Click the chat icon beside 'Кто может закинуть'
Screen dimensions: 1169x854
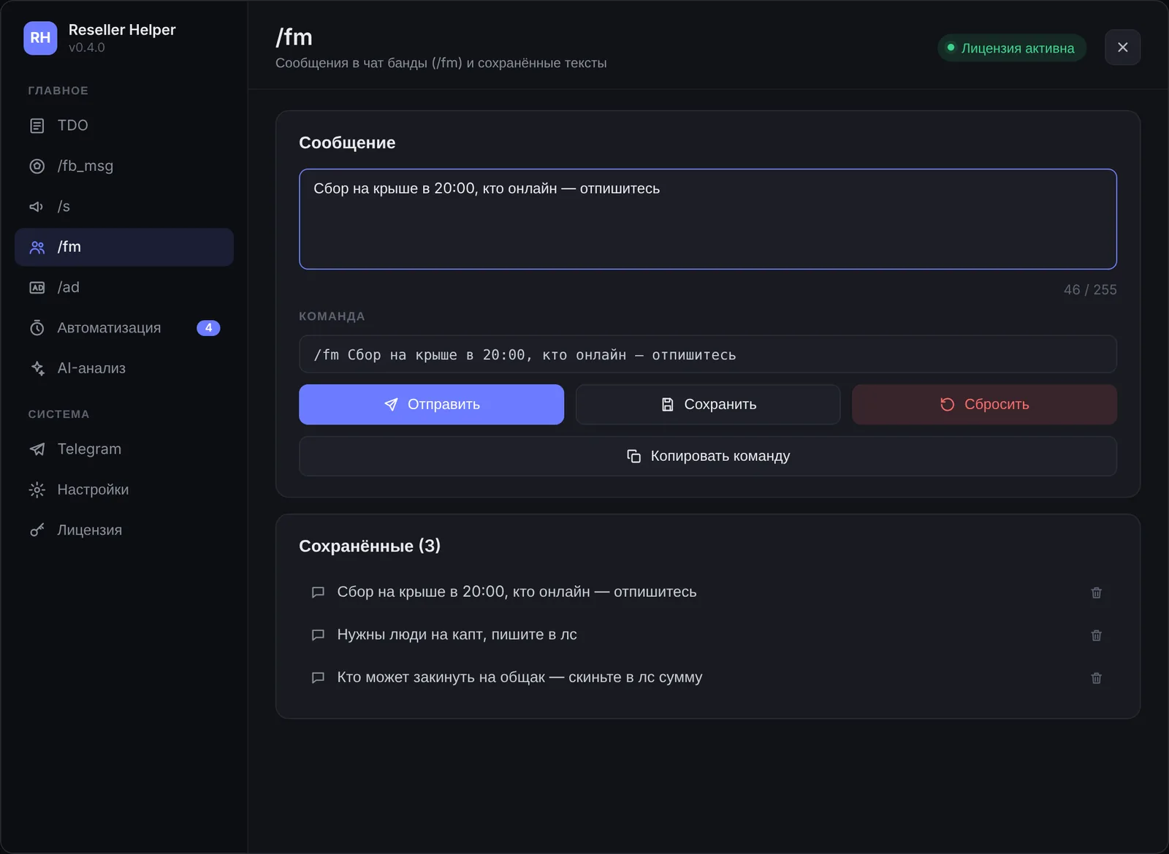coord(318,678)
